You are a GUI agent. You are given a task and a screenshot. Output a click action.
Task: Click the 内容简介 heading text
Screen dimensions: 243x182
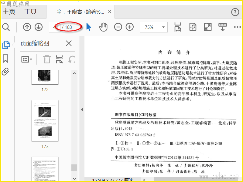[174, 52]
